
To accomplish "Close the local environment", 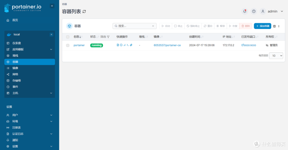I will pos(51,34).
